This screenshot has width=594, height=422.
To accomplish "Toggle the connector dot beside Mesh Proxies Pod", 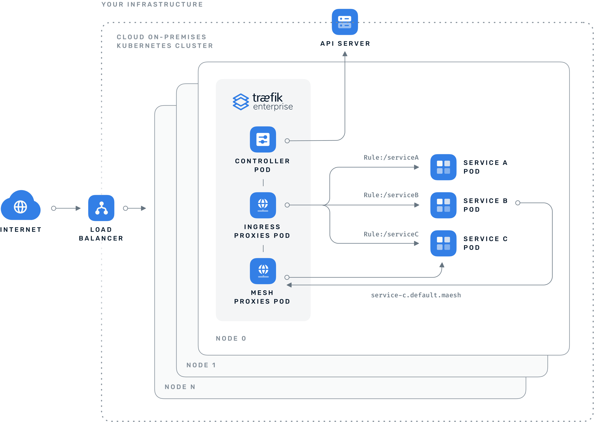I will pyautogui.click(x=287, y=277).
